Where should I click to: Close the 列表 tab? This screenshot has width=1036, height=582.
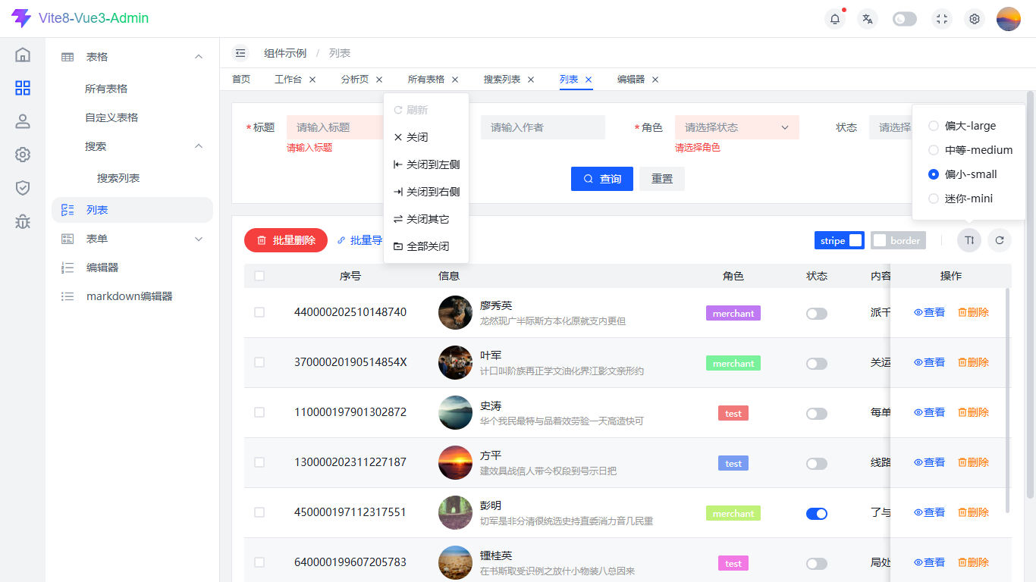[589, 80]
